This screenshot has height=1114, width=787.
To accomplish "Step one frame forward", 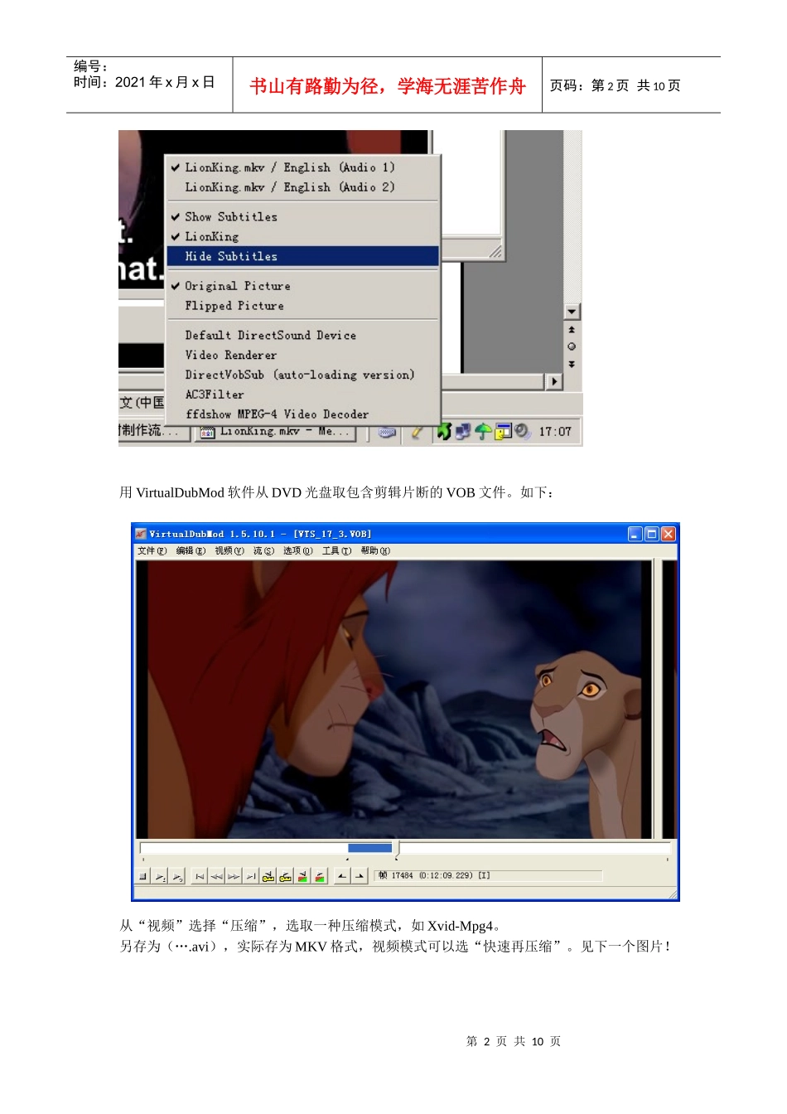I will (234, 876).
